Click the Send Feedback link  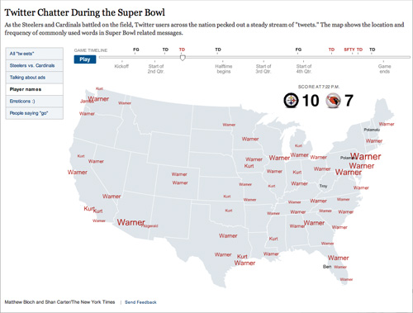140,302
